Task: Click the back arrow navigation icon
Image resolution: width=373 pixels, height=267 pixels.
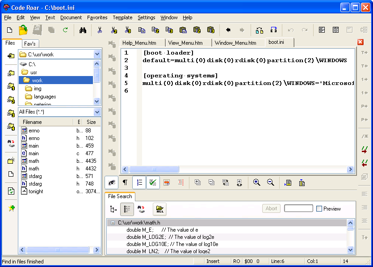Action: [x=228, y=30]
